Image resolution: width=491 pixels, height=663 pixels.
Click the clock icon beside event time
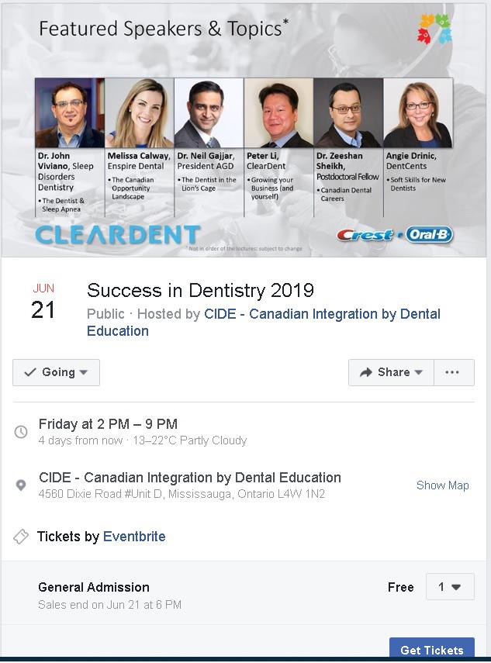pyautogui.click(x=21, y=432)
